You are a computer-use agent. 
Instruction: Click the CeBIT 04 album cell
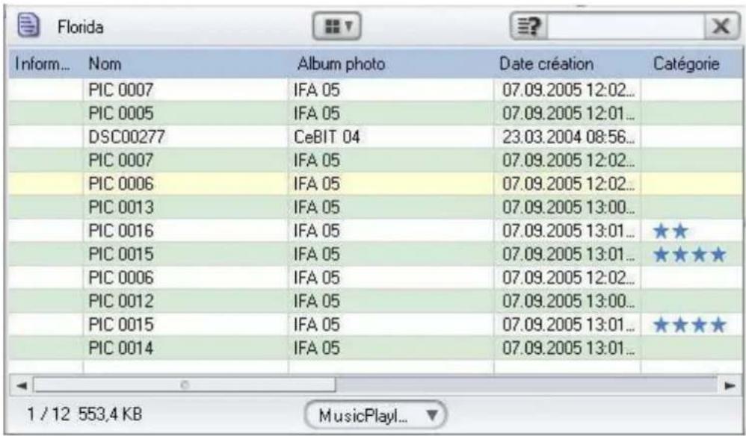327,137
